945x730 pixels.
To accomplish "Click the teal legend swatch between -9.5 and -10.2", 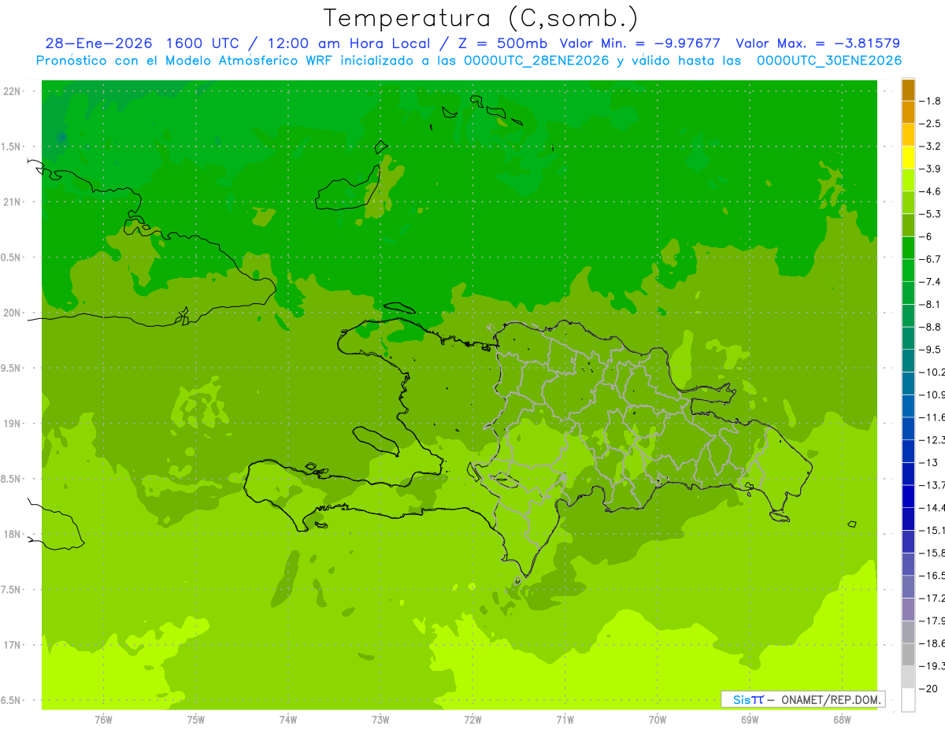I will (908, 361).
